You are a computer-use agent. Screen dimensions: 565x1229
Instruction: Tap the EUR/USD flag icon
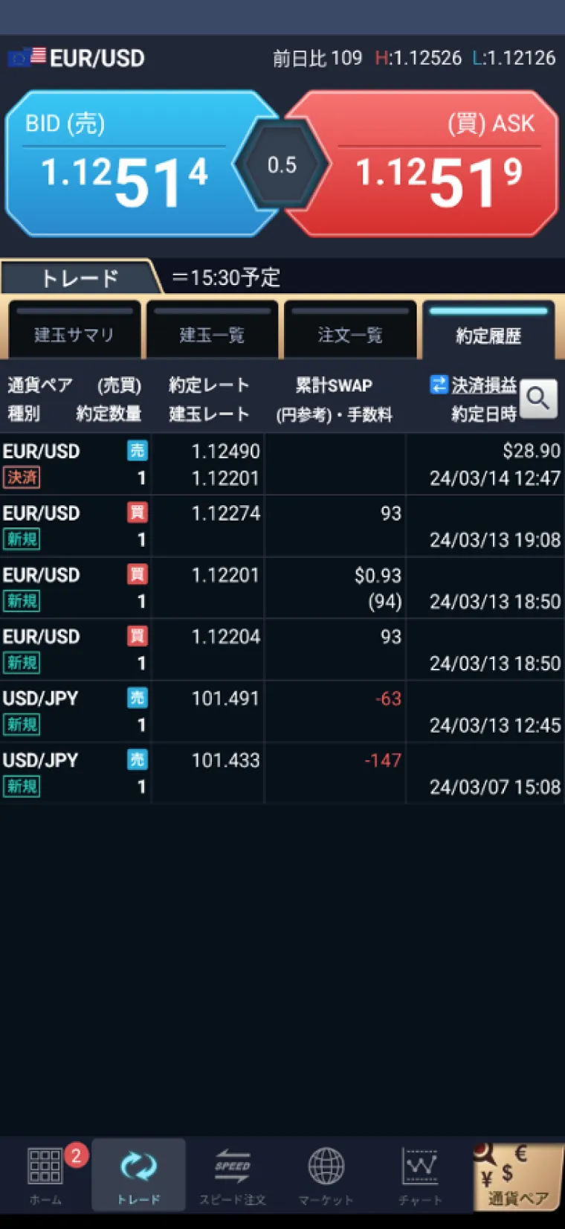point(27,57)
